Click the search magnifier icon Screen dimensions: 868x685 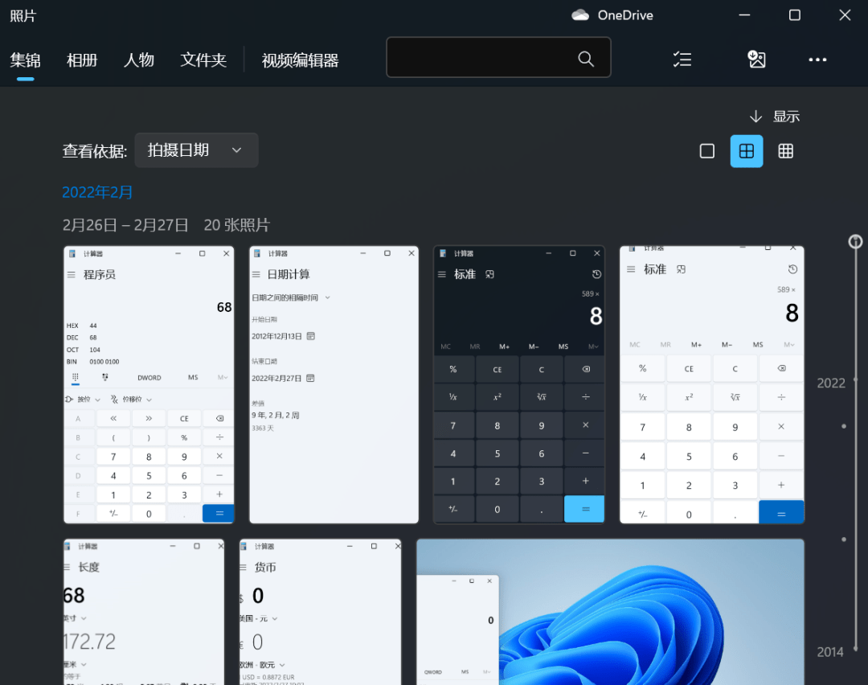coord(586,57)
